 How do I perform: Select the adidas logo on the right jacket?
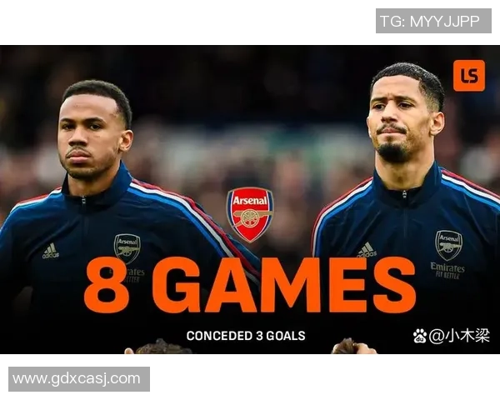tap(367, 250)
